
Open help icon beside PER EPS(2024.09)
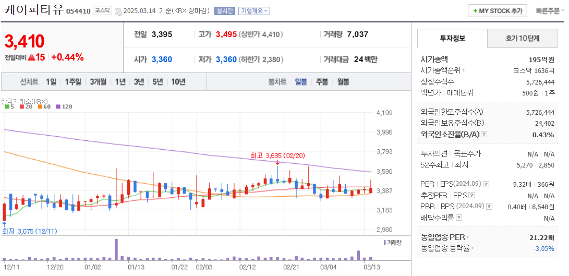(486, 184)
